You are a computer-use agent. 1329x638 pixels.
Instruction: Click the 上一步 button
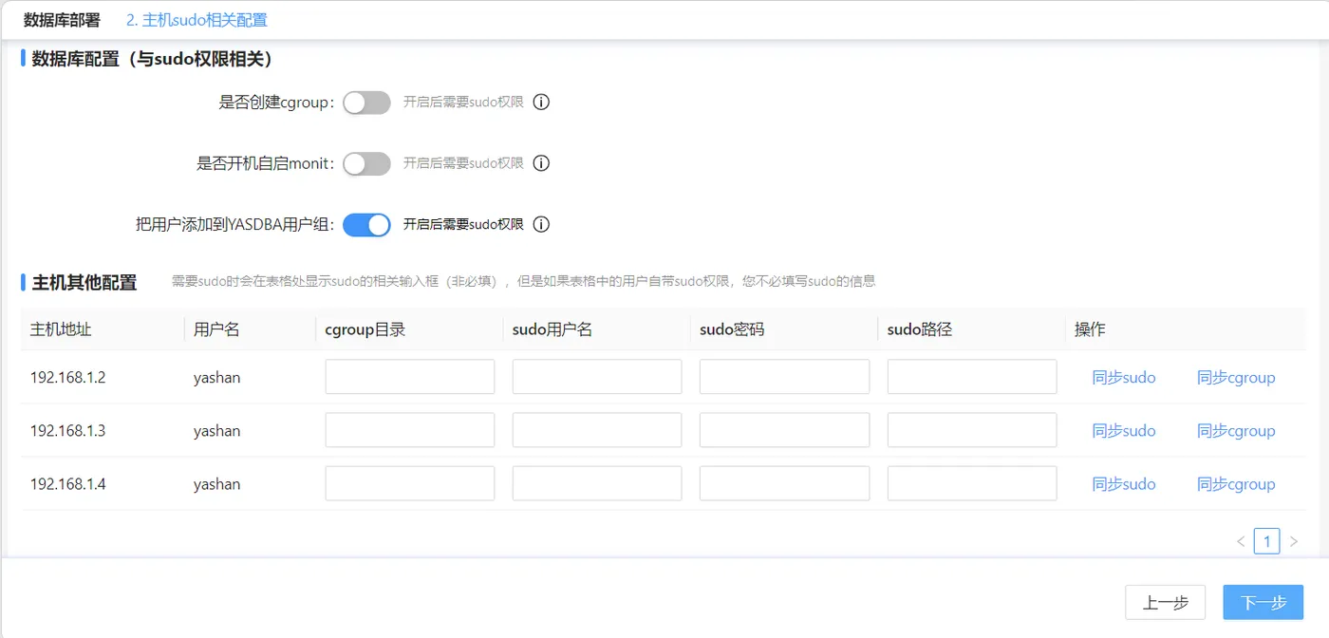point(1165,602)
